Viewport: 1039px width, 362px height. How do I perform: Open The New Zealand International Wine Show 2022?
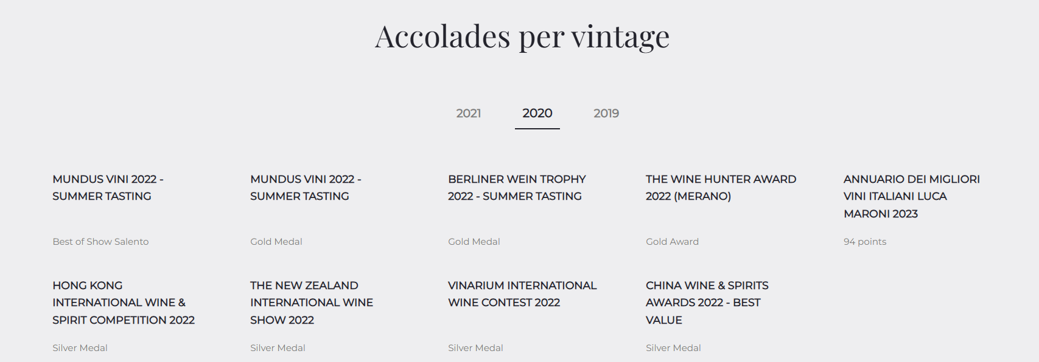point(312,302)
